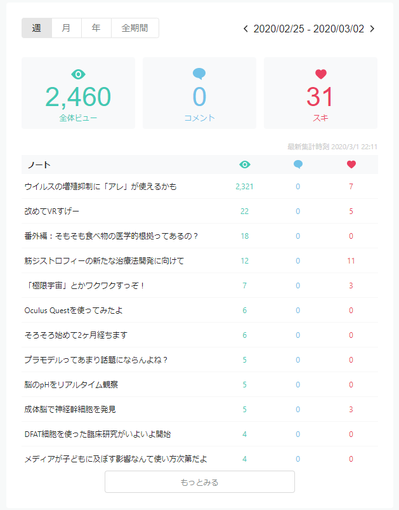Go to next week with right chevron
Viewport: 399px width, 510px height.
click(372, 29)
